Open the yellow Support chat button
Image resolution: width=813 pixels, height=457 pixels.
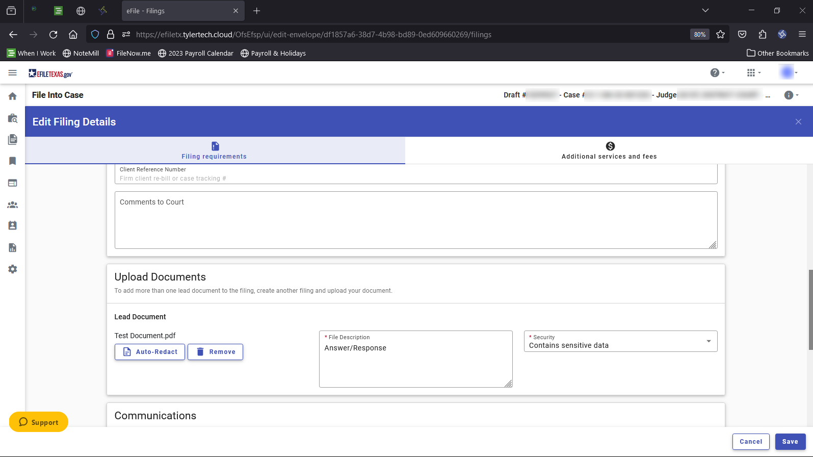pyautogui.click(x=39, y=422)
